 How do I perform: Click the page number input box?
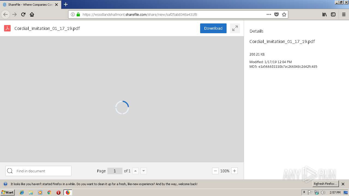pyautogui.click(x=115, y=171)
